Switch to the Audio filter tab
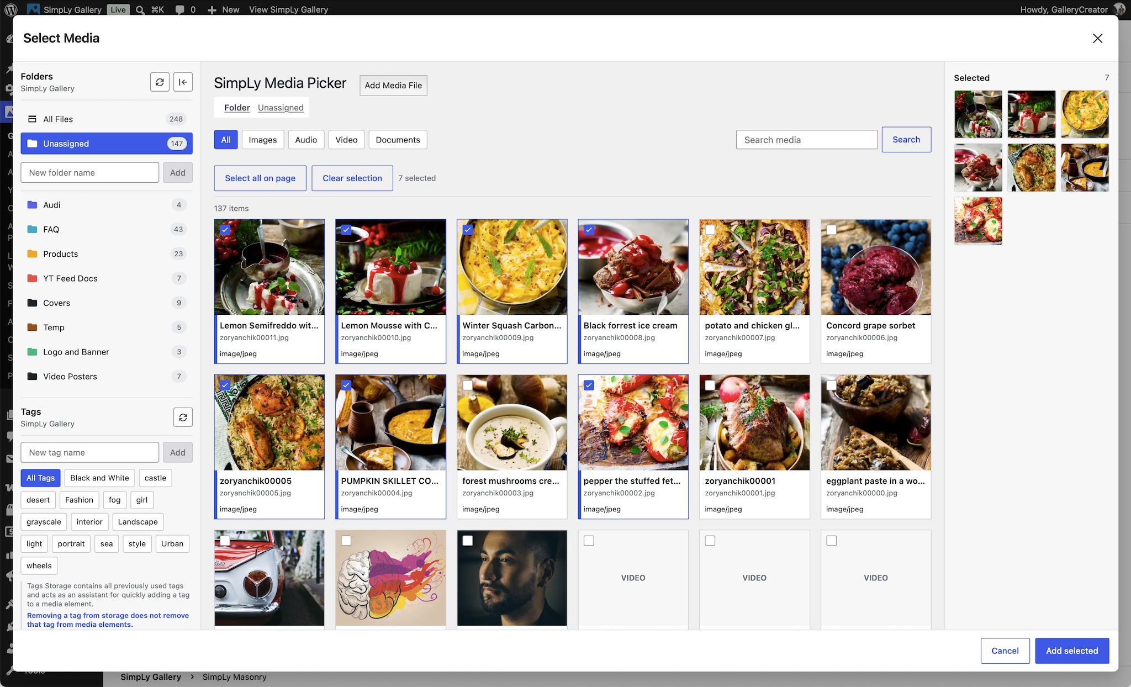Screen dimensions: 1131x687 pyautogui.click(x=306, y=140)
